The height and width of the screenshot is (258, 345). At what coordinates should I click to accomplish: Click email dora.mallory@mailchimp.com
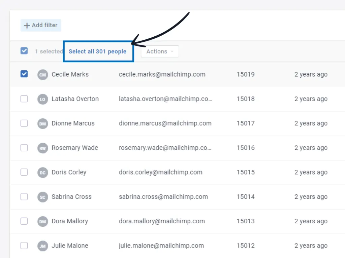(x=162, y=221)
